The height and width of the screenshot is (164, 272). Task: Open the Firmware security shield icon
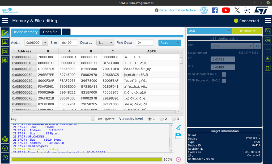[x=5, y=60]
